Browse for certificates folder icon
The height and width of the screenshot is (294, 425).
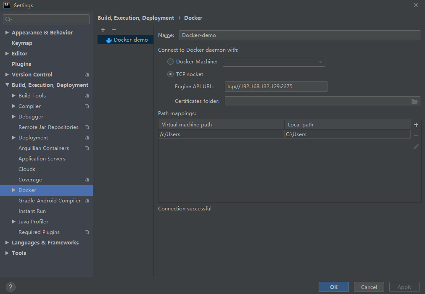click(414, 101)
